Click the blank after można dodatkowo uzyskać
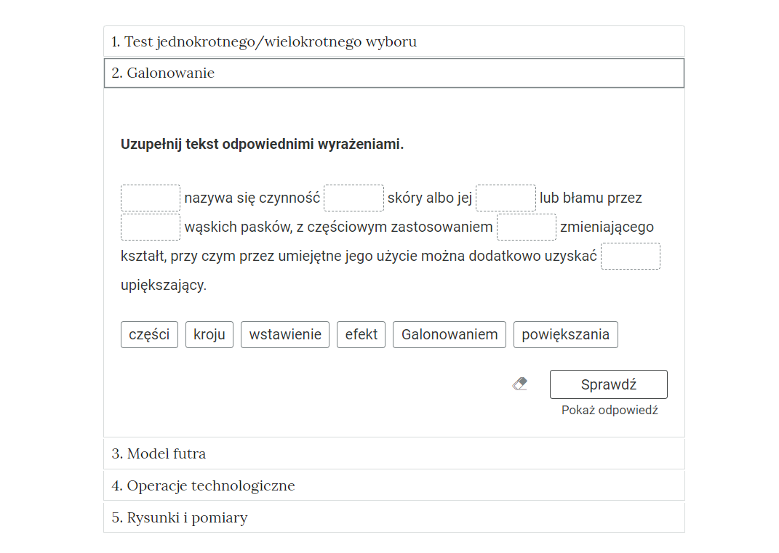 click(x=630, y=255)
